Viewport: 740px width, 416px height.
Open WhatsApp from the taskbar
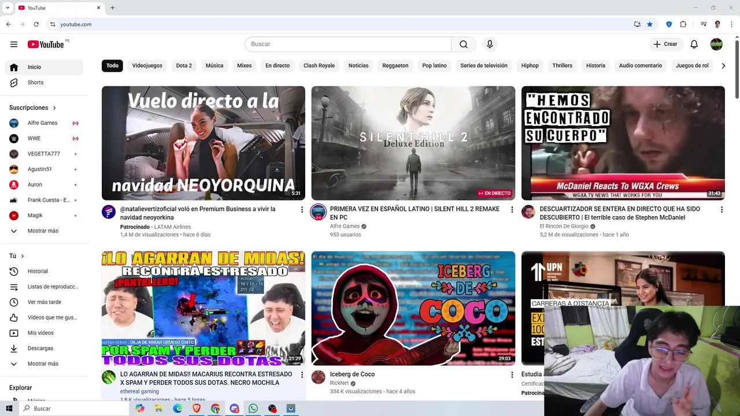coord(253,408)
